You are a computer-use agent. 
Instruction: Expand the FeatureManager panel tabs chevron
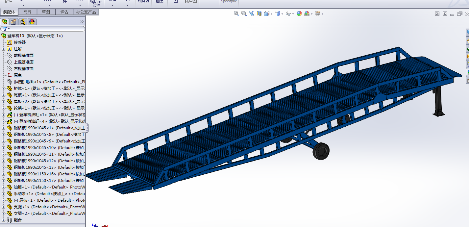click(x=82, y=22)
